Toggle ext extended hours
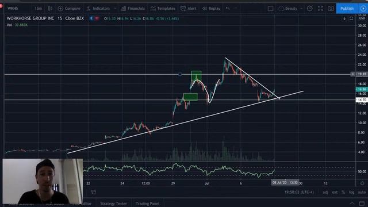 (x=335, y=192)
